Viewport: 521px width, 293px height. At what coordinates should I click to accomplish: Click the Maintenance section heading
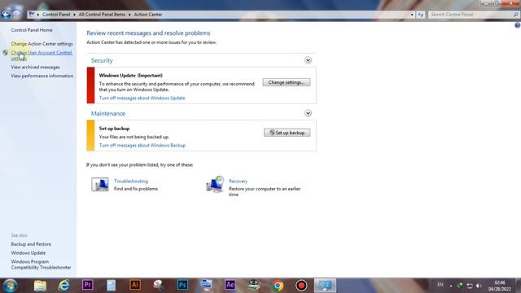tap(108, 114)
